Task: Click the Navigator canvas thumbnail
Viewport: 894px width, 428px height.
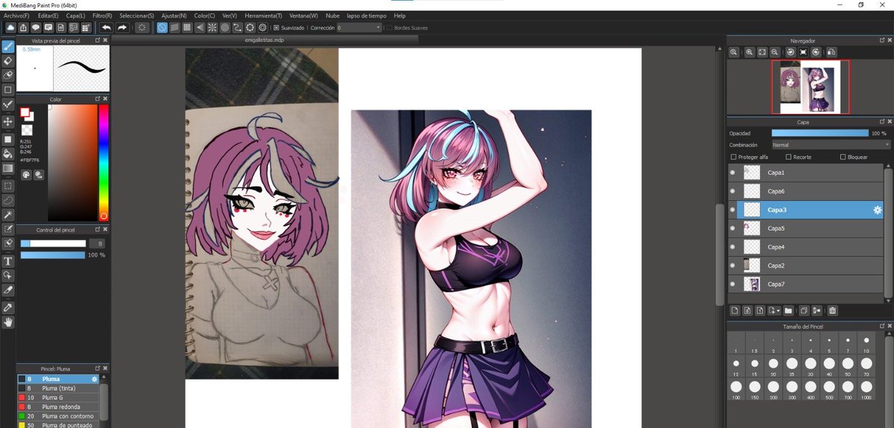Action: tap(811, 86)
